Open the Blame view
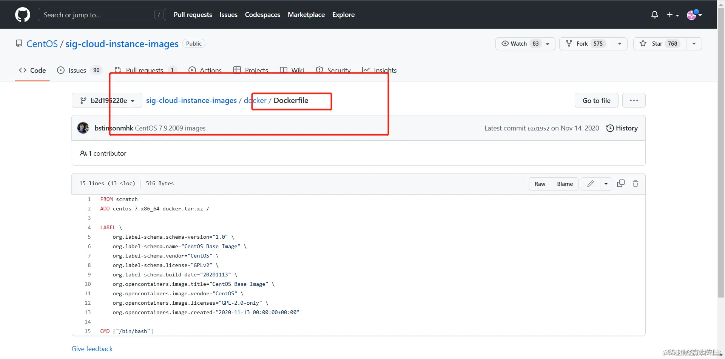The image size is (725, 359). [565, 184]
